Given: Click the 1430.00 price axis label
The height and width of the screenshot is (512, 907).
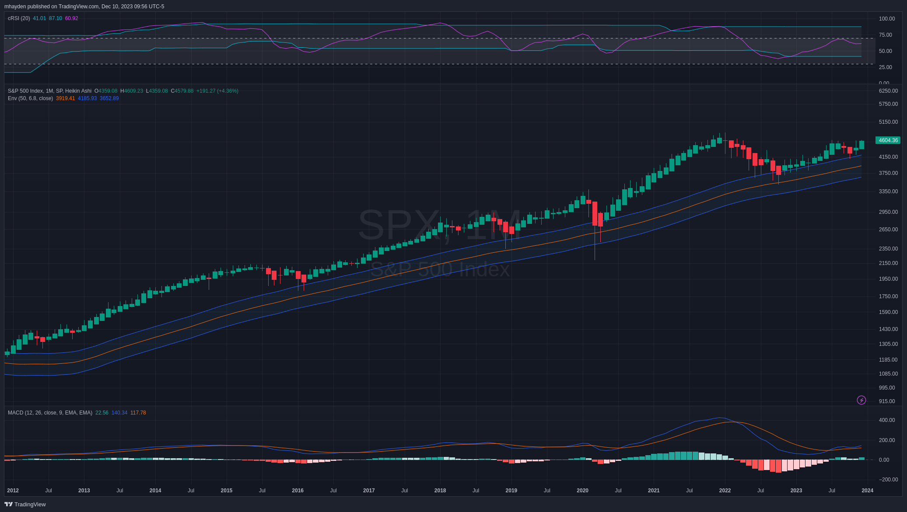Looking at the screenshot, I should pos(888,329).
